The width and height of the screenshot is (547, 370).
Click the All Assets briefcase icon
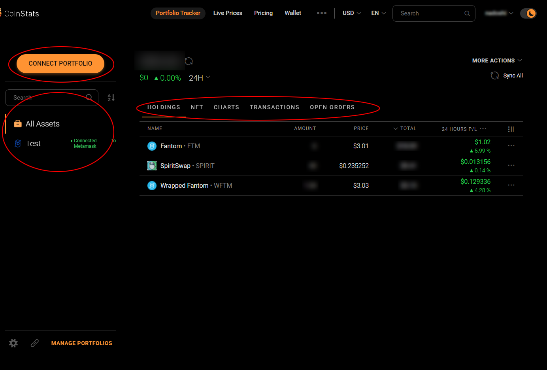tap(18, 124)
